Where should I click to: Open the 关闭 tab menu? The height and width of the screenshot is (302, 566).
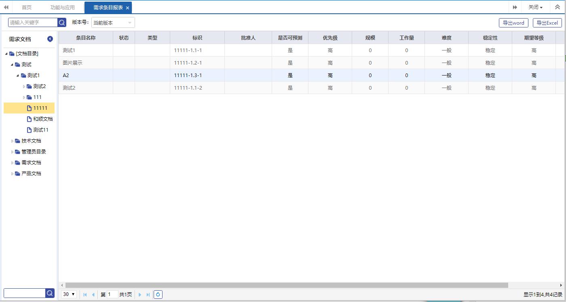tap(535, 7)
